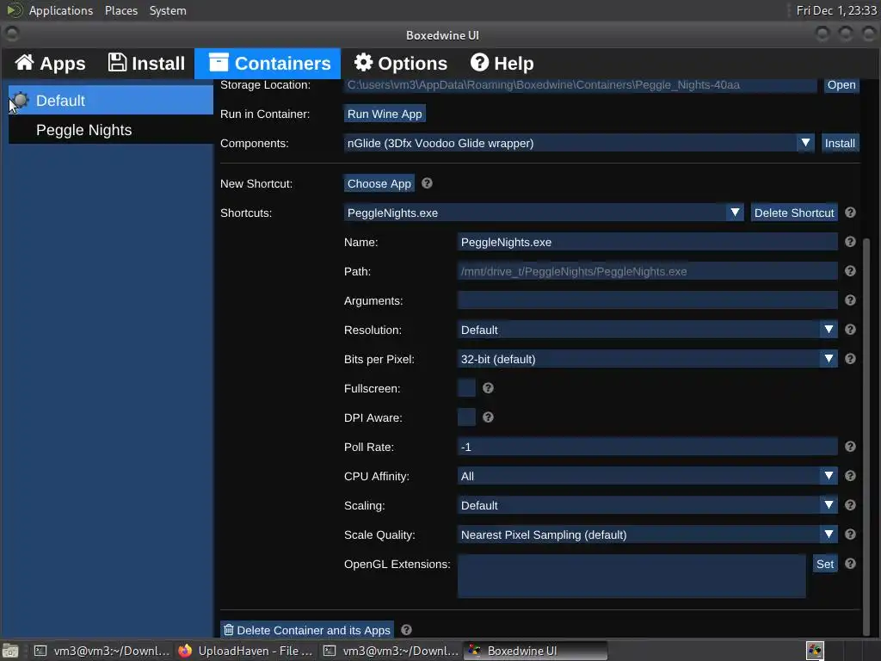
Task: Show help for Delete Container
Action: point(407,630)
